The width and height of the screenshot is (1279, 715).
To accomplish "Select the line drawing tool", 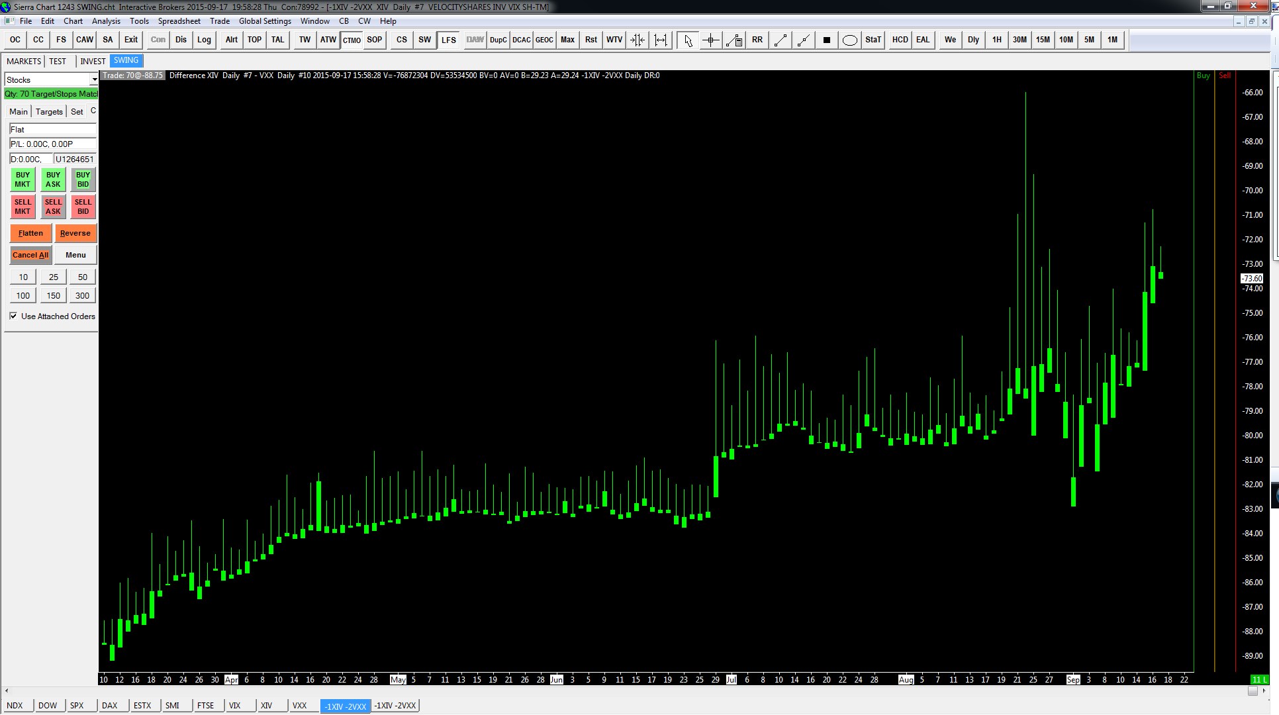I will coord(781,40).
